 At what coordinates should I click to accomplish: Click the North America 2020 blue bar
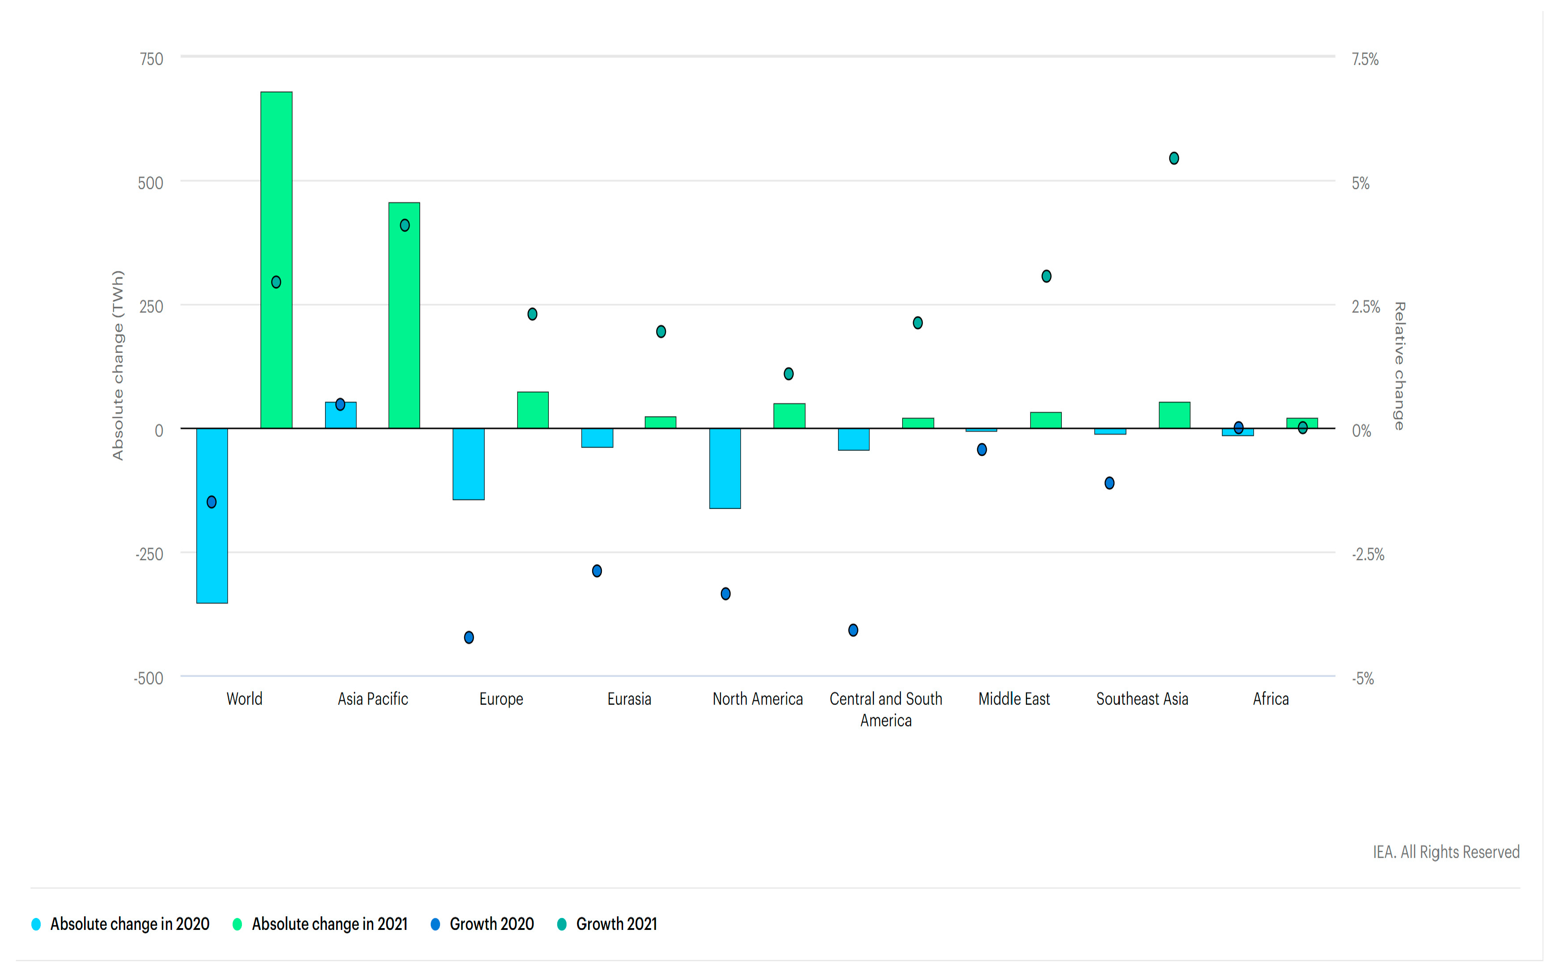pos(725,468)
